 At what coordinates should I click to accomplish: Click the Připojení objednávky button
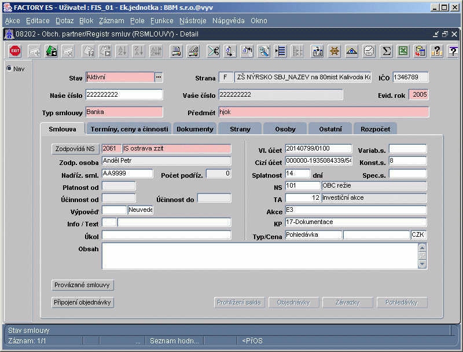[83, 302]
